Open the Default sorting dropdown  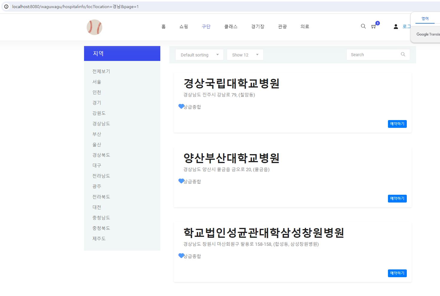(x=200, y=55)
